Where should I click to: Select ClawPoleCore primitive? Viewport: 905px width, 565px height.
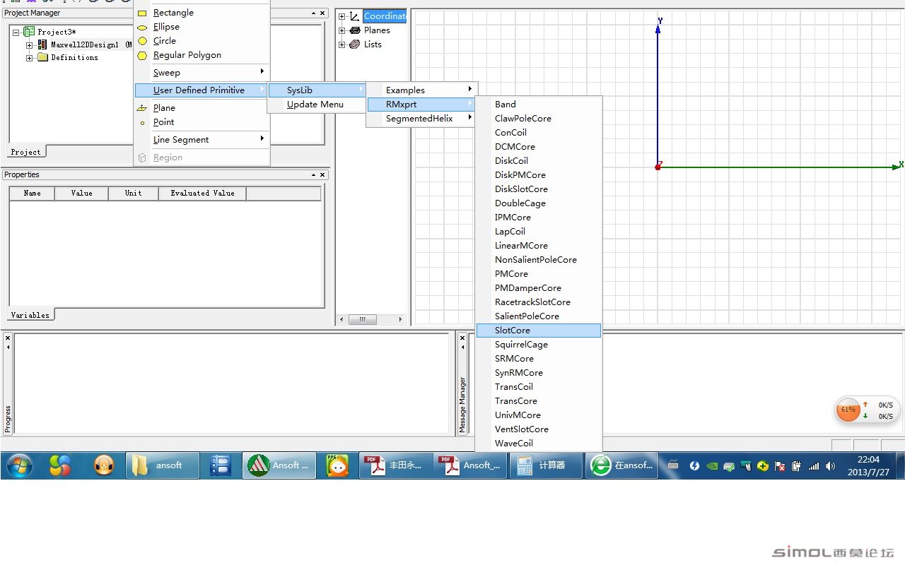pos(539,119)
